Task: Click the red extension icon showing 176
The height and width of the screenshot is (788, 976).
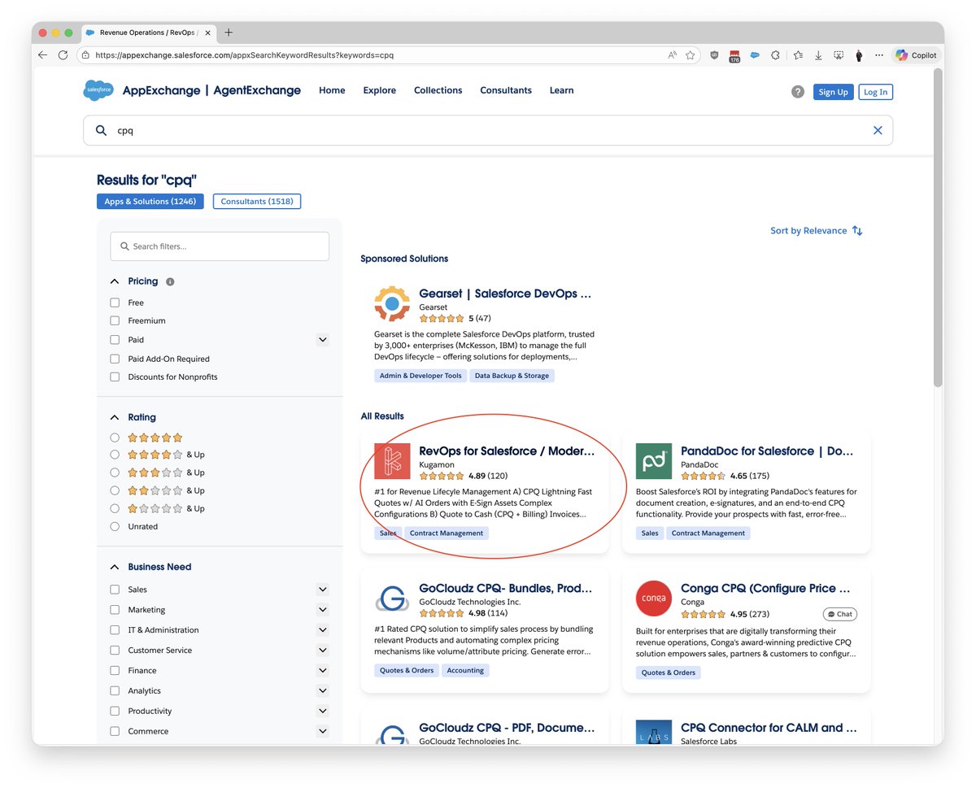Action: pyautogui.click(x=734, y=56)
